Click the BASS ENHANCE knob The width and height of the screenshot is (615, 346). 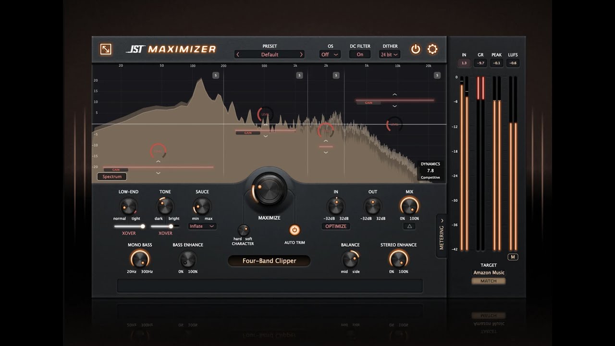188,260
